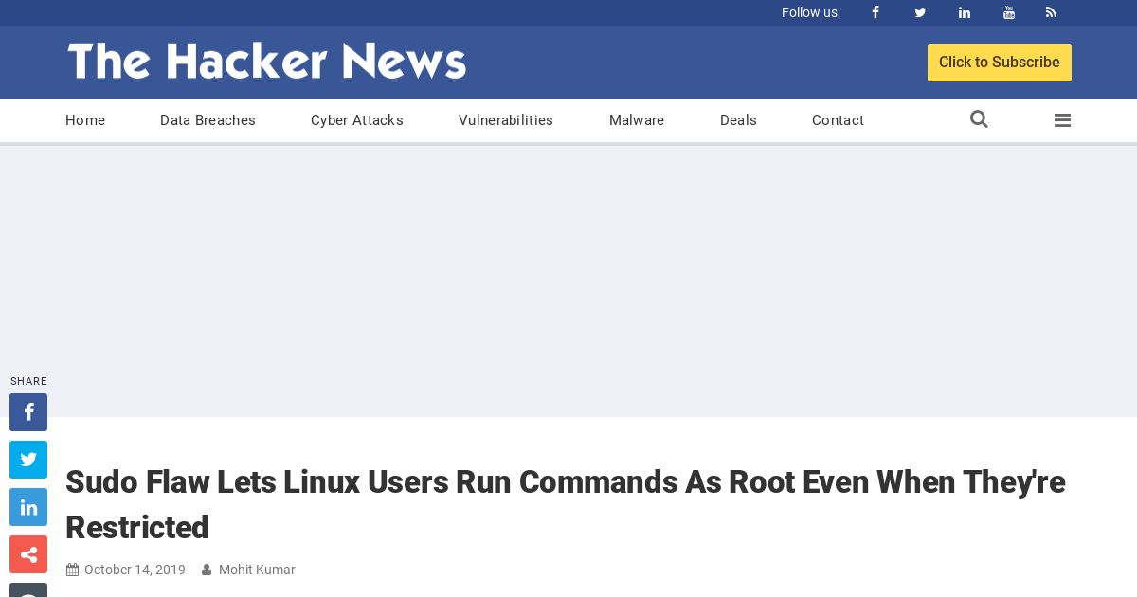1137x597 pixels.
Task: Click author name Mohit Kumar
Action: 257,570
